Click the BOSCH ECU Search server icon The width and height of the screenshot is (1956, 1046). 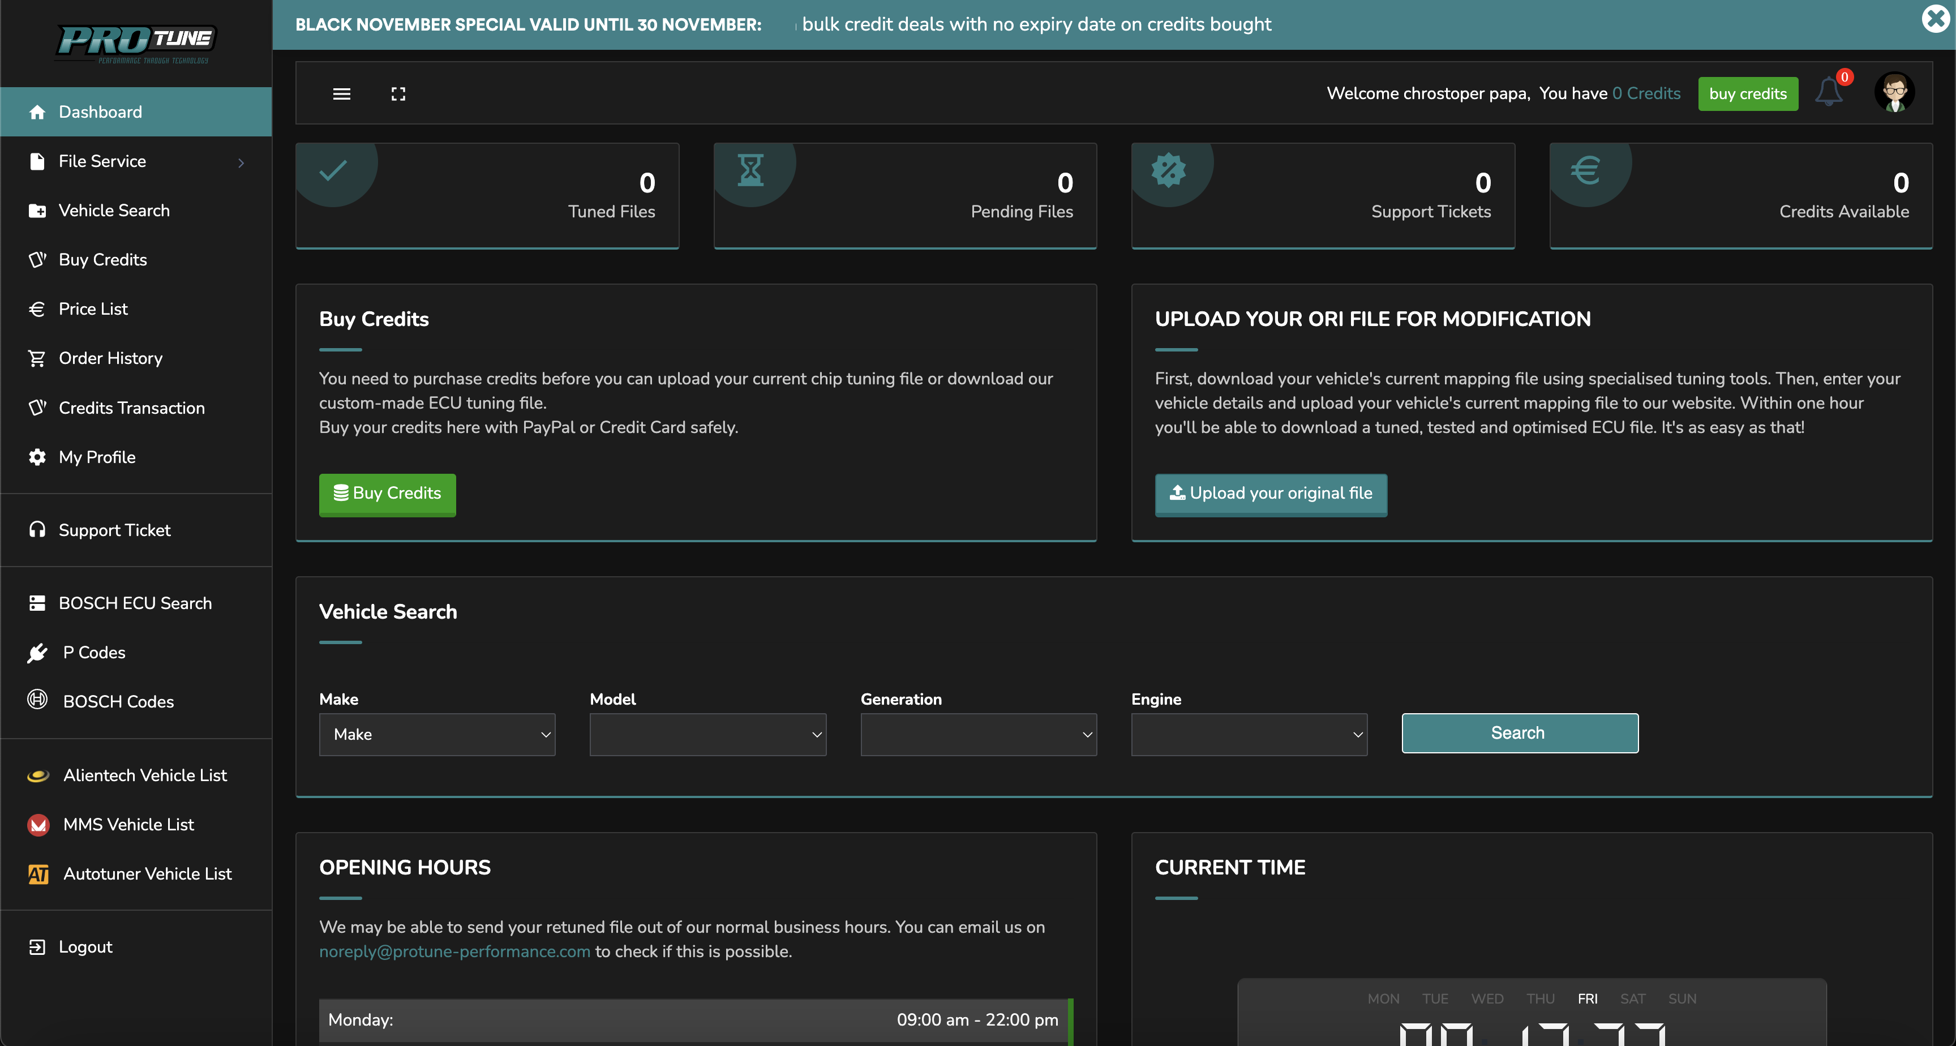[x=37, y=603]
